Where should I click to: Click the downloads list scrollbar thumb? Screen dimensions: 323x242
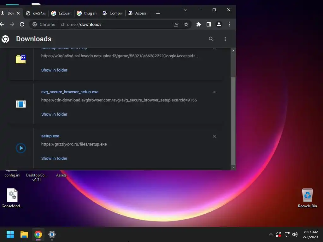click(x=233, y=121)
